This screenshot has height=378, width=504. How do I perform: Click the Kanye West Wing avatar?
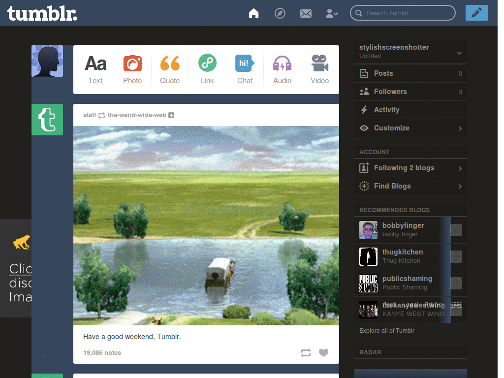tap(368, 310)
